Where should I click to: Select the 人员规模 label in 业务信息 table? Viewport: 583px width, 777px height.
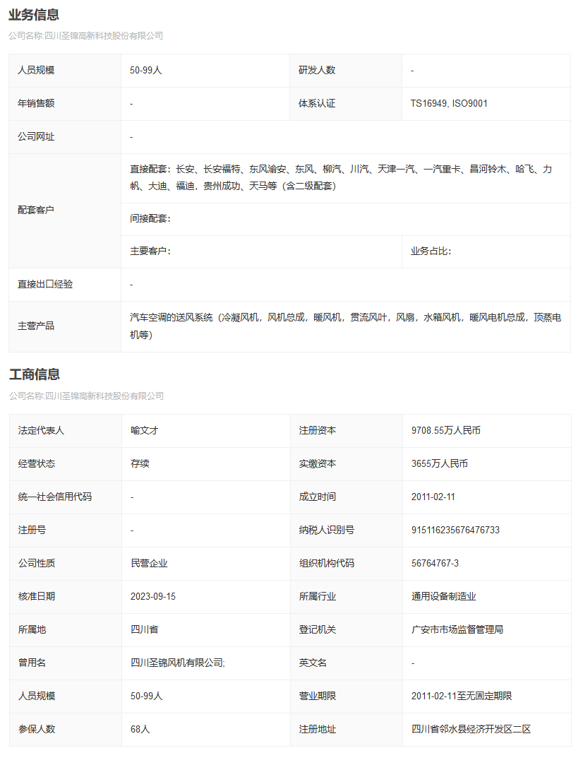36,71
